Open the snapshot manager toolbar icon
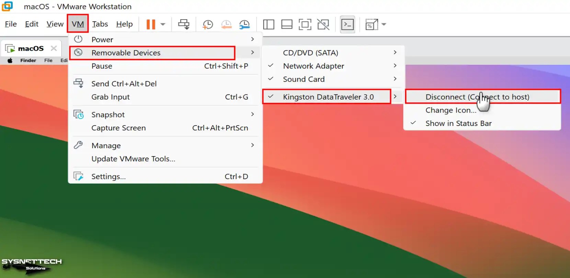The height and width of the screenshot is (278, 570). 244,24
